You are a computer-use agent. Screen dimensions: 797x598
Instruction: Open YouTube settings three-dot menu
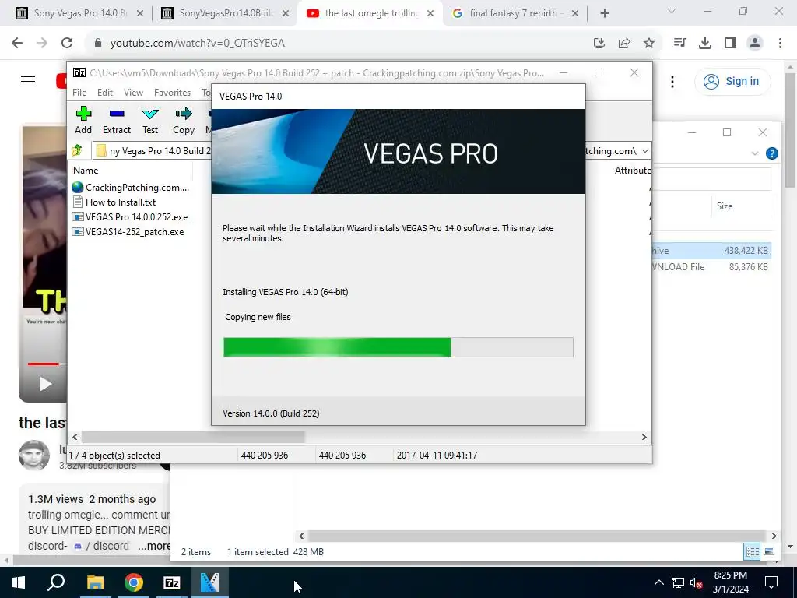pyautogui.click(x=672, y=81)
